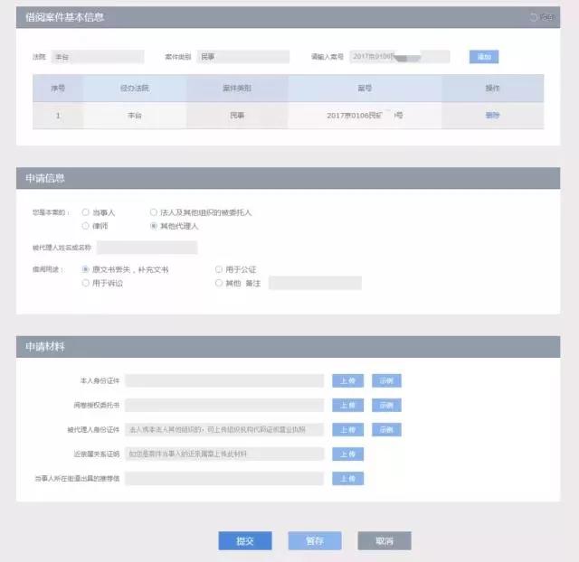Click the 阅卷授权委托书 file field
This screenshot has width=579, height=562.
point(224,405)
